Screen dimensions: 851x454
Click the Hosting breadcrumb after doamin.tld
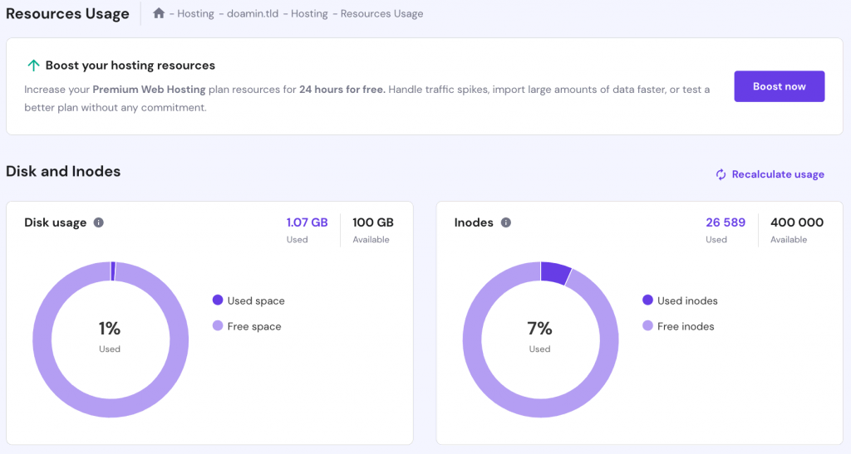[309, 14]
